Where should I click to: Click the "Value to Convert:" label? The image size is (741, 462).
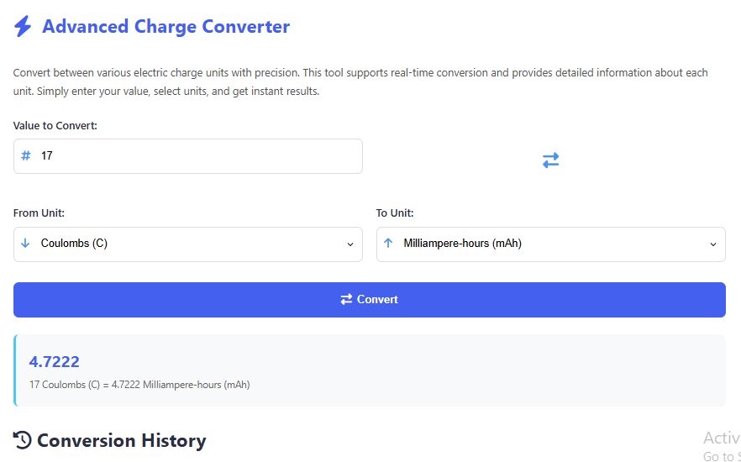pos(55,126)
